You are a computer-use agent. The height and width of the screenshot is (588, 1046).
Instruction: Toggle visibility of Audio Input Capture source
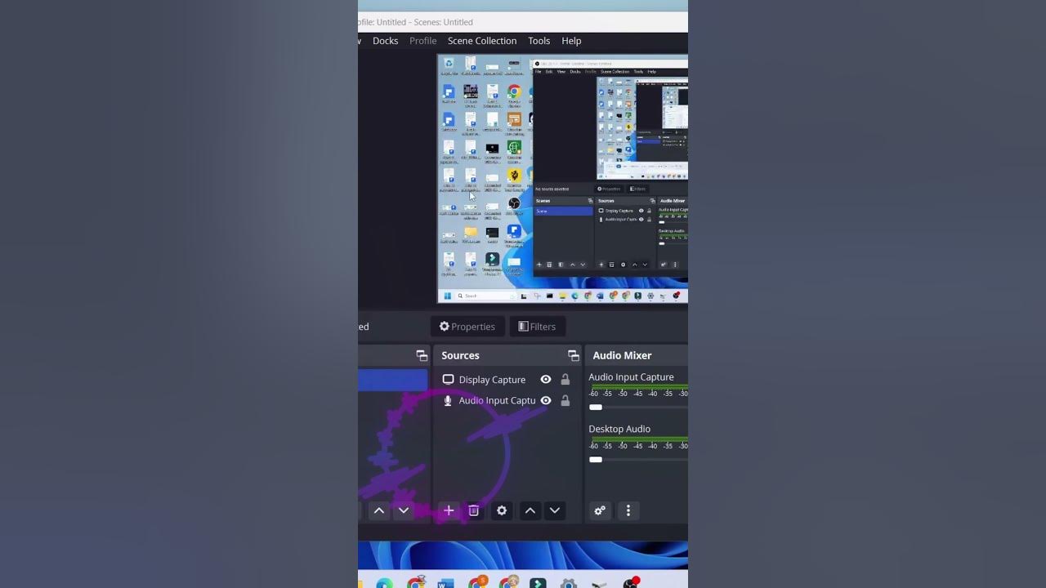click(546, 401)
